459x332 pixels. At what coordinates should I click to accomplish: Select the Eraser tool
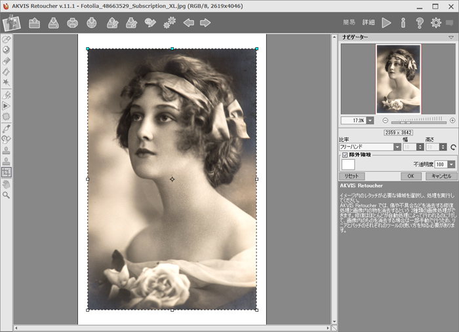(x=6, y=61)
